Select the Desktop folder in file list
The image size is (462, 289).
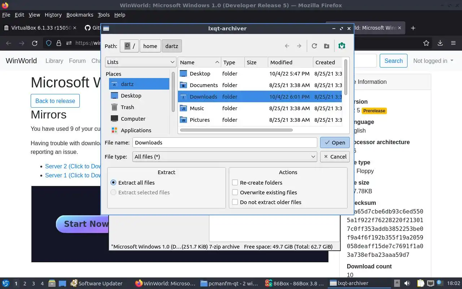pyautogui.click(x=200, y=73)
